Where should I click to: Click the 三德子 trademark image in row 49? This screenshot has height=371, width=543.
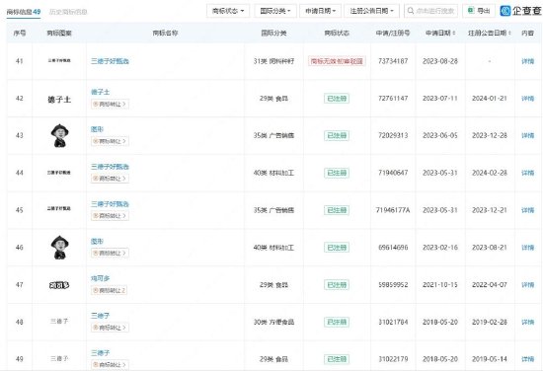point(59,358)
